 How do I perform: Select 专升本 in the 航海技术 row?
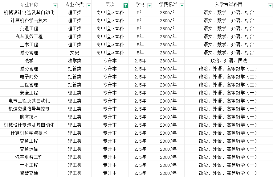tap(110, 117)
